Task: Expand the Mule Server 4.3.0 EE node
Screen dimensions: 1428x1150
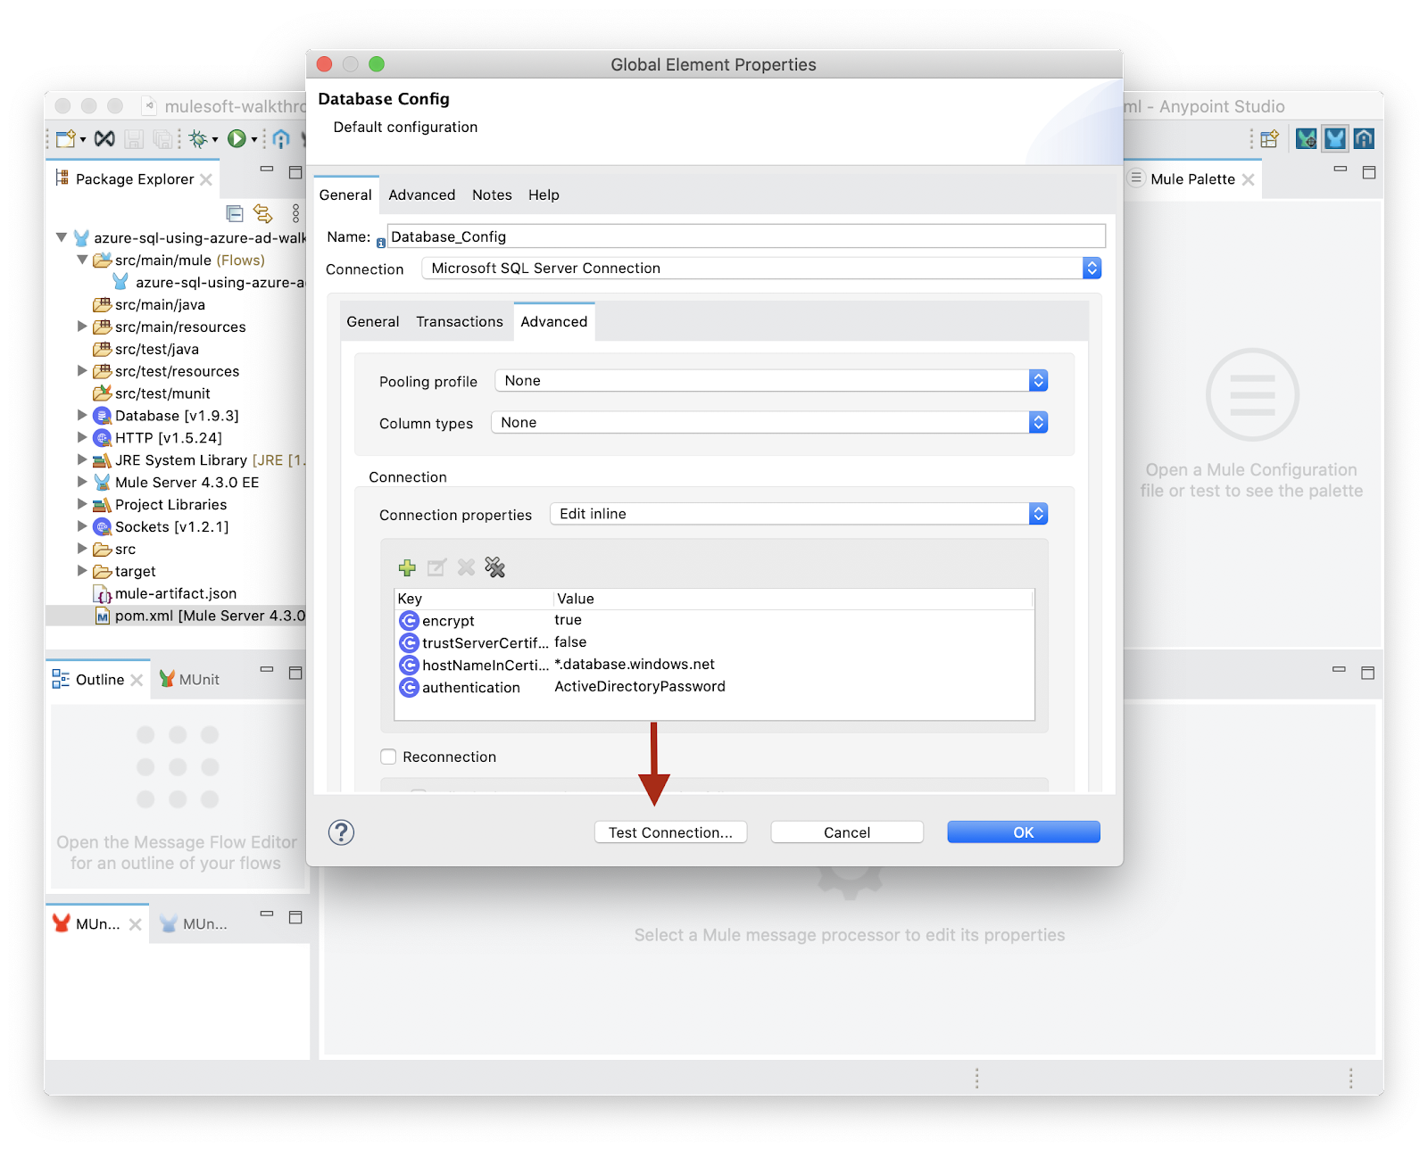Action: point(82,482)
